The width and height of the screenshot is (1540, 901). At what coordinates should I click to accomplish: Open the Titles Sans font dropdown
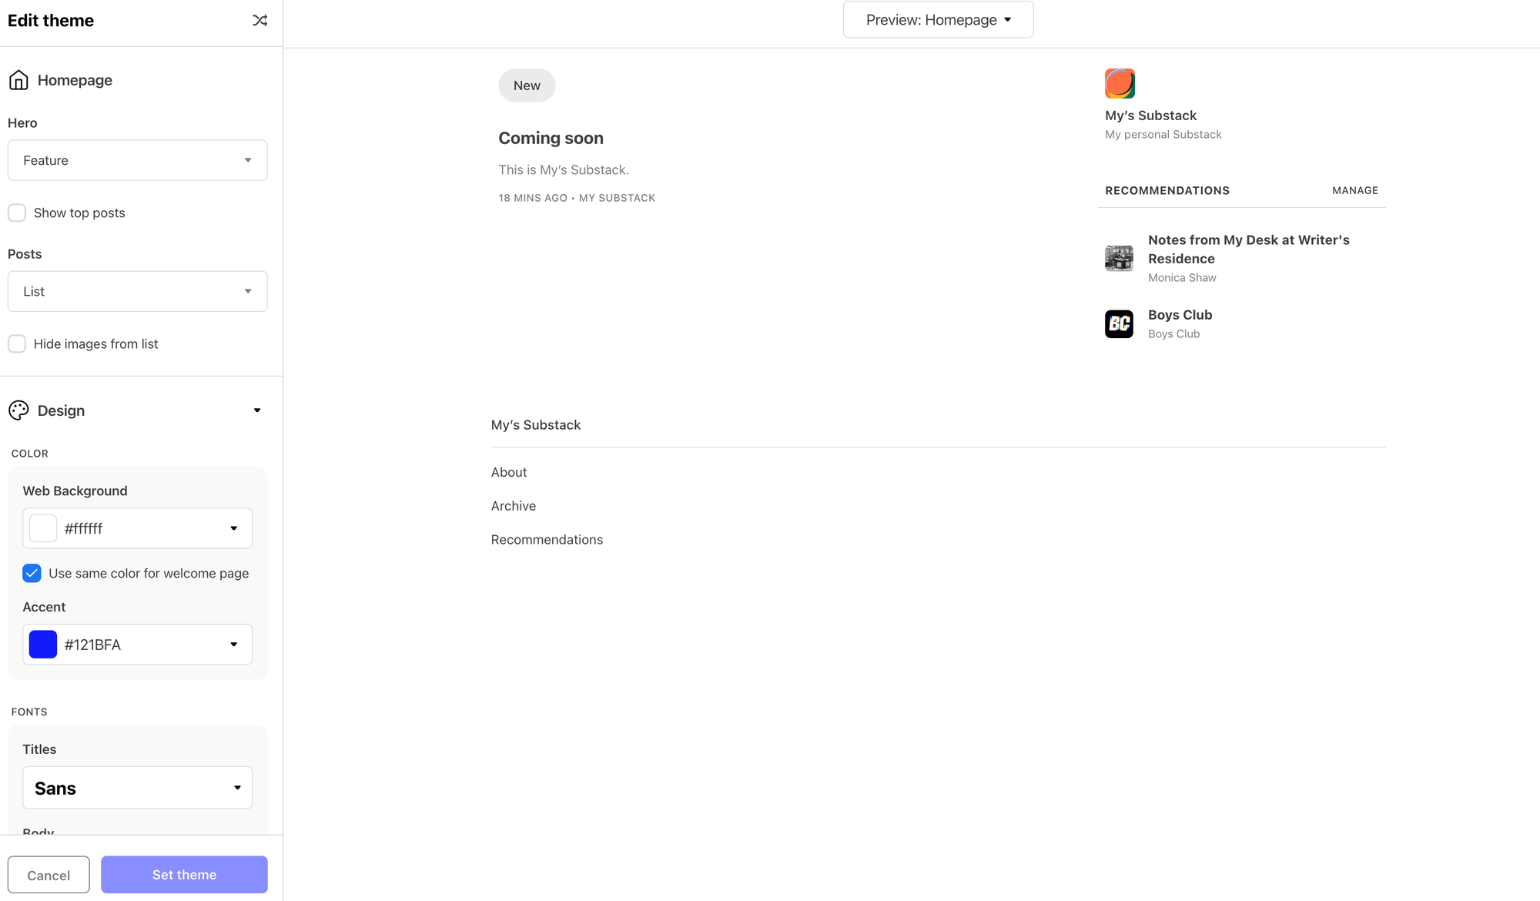click(x=137, y=788)
